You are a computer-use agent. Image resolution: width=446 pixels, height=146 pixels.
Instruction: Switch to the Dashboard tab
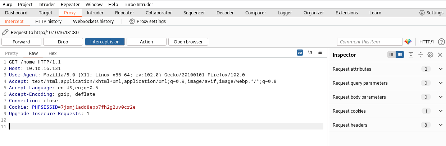16,13
